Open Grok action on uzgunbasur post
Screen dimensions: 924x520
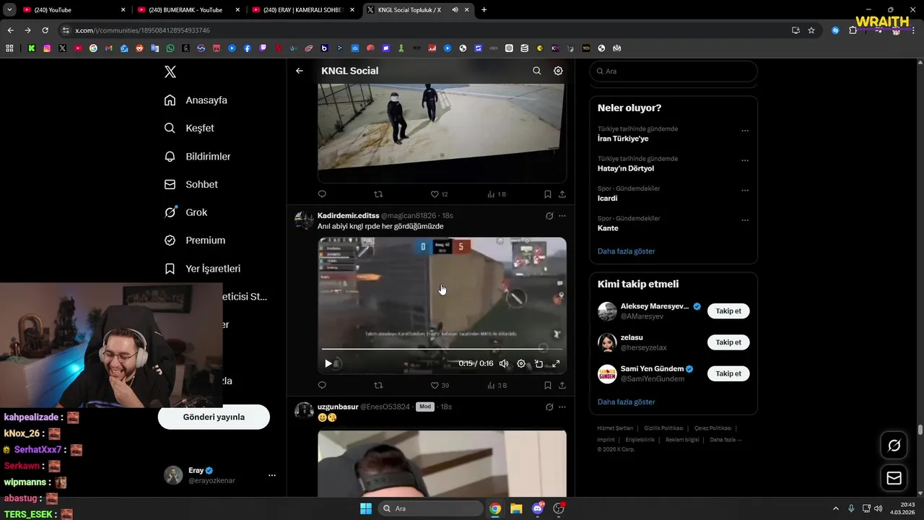coord(549,407)
